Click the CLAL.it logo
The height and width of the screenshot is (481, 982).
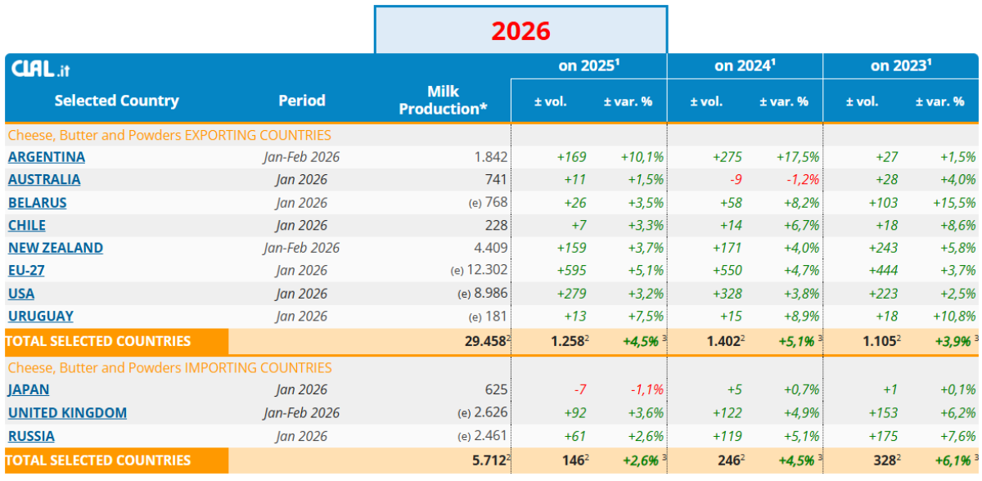tap(41, 70)
